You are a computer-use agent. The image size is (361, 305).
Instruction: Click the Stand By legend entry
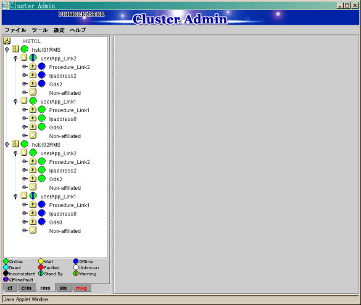(51, 274)
